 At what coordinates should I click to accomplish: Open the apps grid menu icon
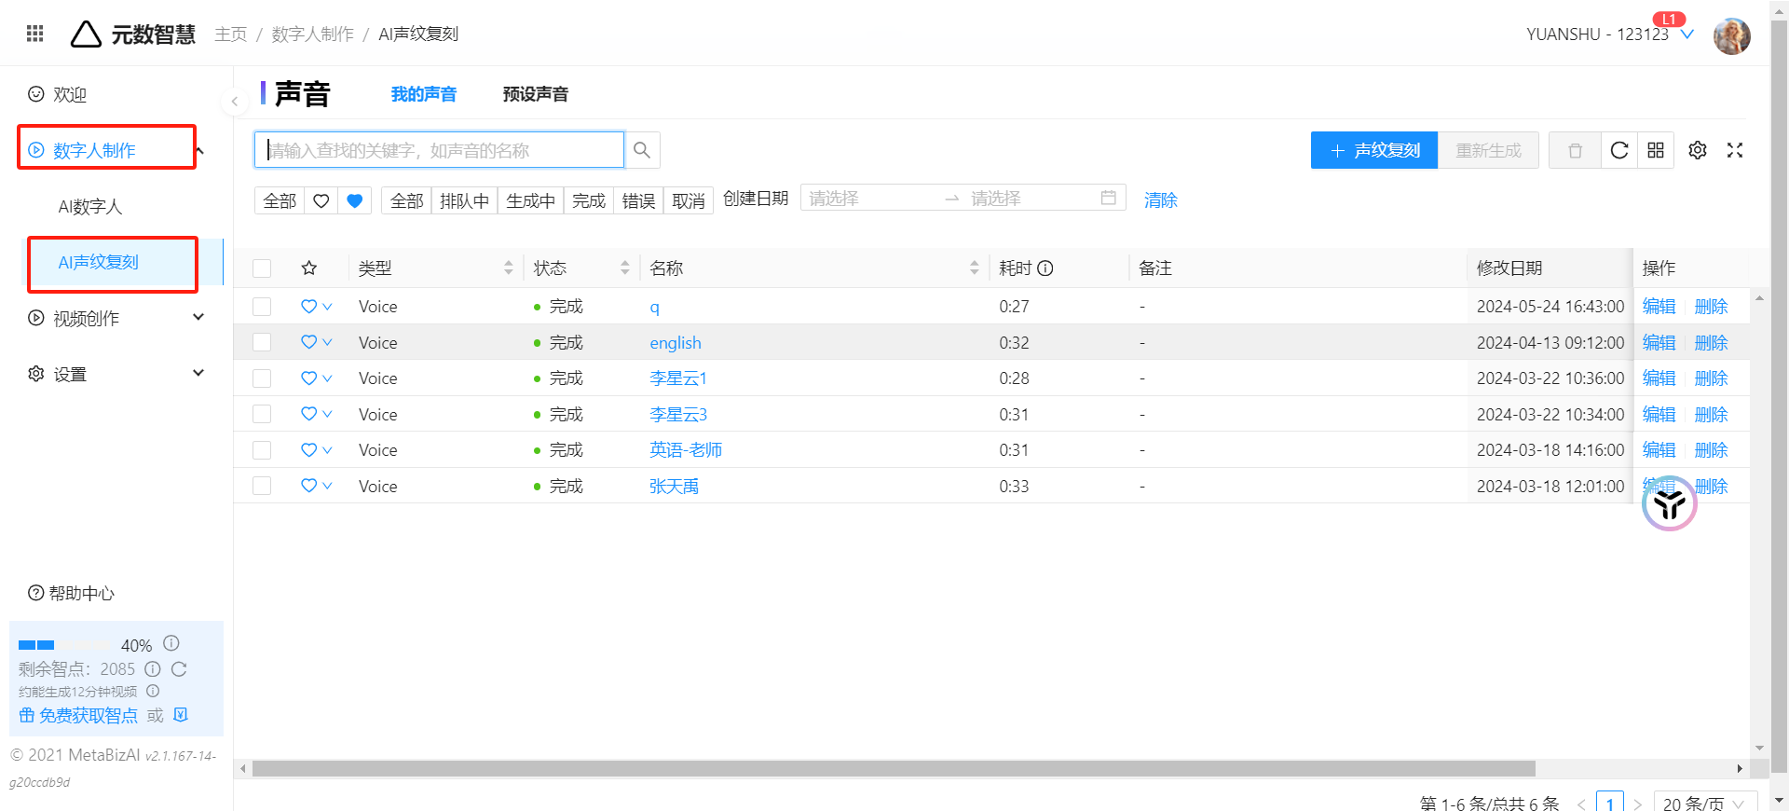pyautogui.click(x=35, y=34)
